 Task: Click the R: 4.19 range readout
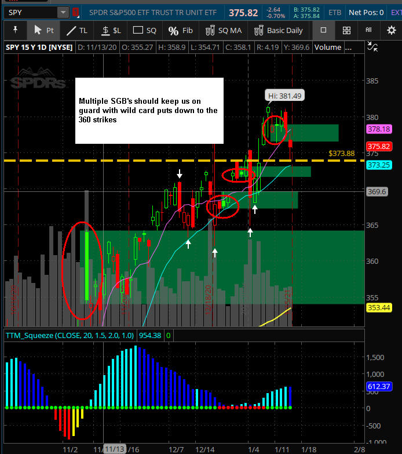(268, 47)
